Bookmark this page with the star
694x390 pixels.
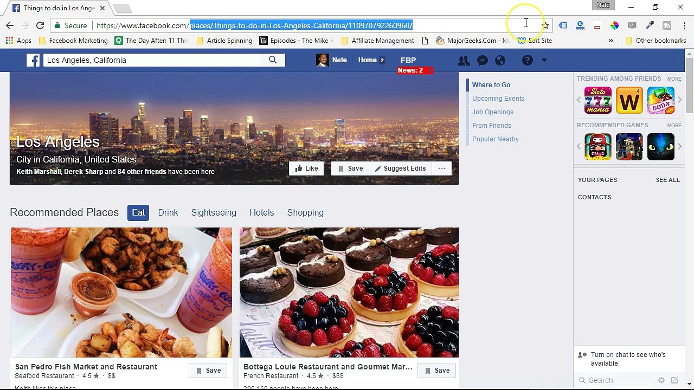tap(545, 25)
